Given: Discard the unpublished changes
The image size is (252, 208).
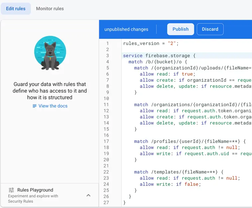Looking at the screenshot, I should (x=210, y=29).
